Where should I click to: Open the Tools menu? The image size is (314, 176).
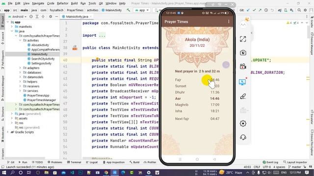(92, 3)
